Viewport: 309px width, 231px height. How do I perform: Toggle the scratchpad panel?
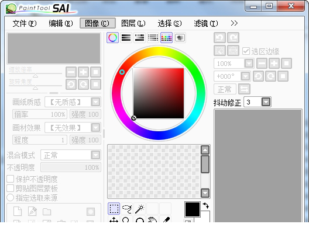tap(180, 37)
